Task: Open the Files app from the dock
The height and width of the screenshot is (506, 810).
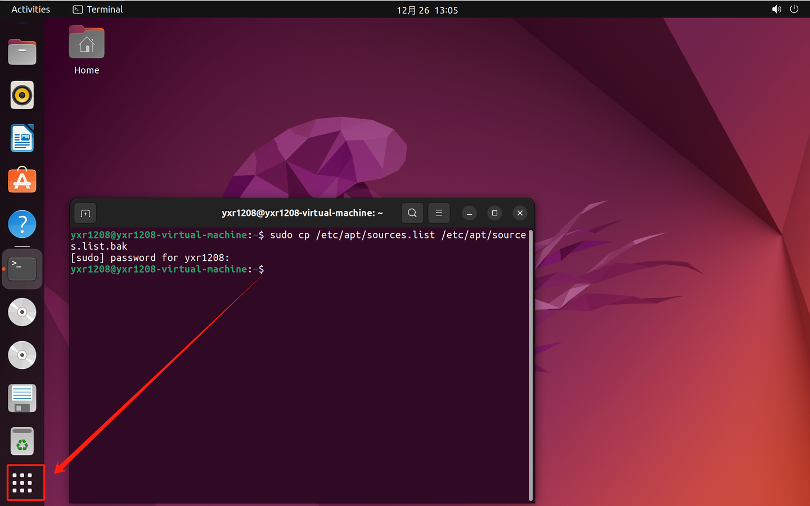Action: coord(22,52)
